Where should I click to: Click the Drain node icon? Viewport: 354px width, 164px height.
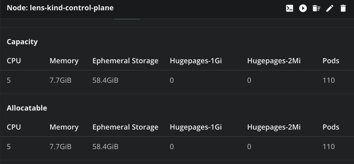click(316, 8)
